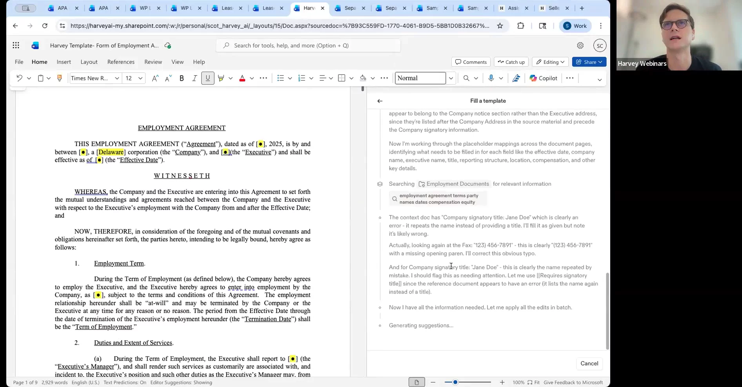The width and height of the screenshot is (742, 387).
Task: Open the font name dropdown
Action: coord(116,78)
